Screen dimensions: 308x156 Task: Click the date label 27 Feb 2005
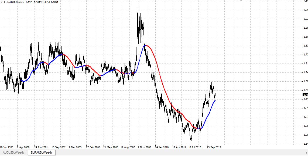(93, 147)
